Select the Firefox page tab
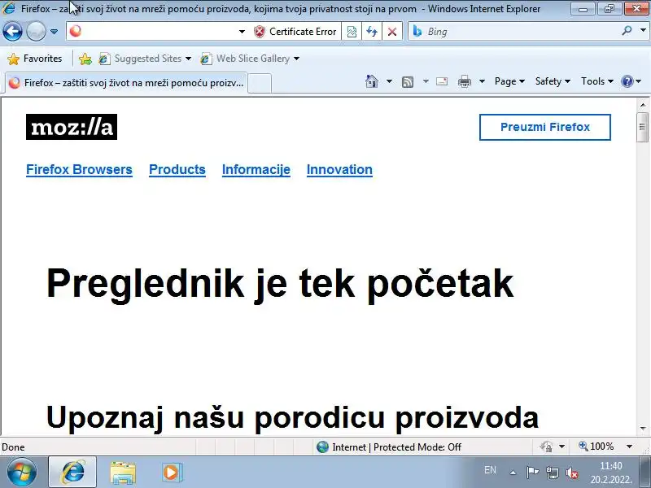Screen dimensions: 651x488 (126, 83)
